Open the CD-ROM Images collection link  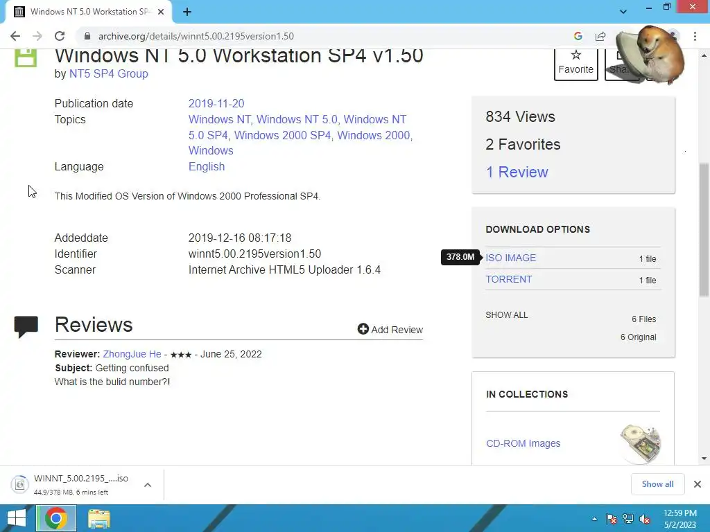[523, 443]
